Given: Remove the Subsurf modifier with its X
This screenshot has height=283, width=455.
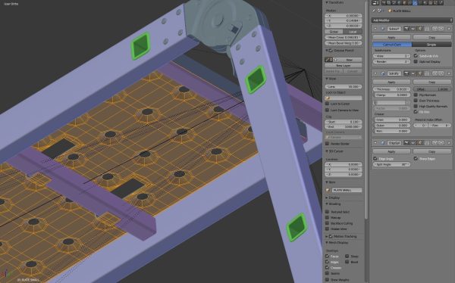Looking at the screenshot, I should (449, 29).
